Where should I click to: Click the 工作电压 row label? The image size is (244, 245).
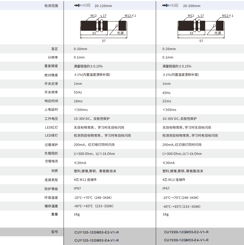point(51,119)
